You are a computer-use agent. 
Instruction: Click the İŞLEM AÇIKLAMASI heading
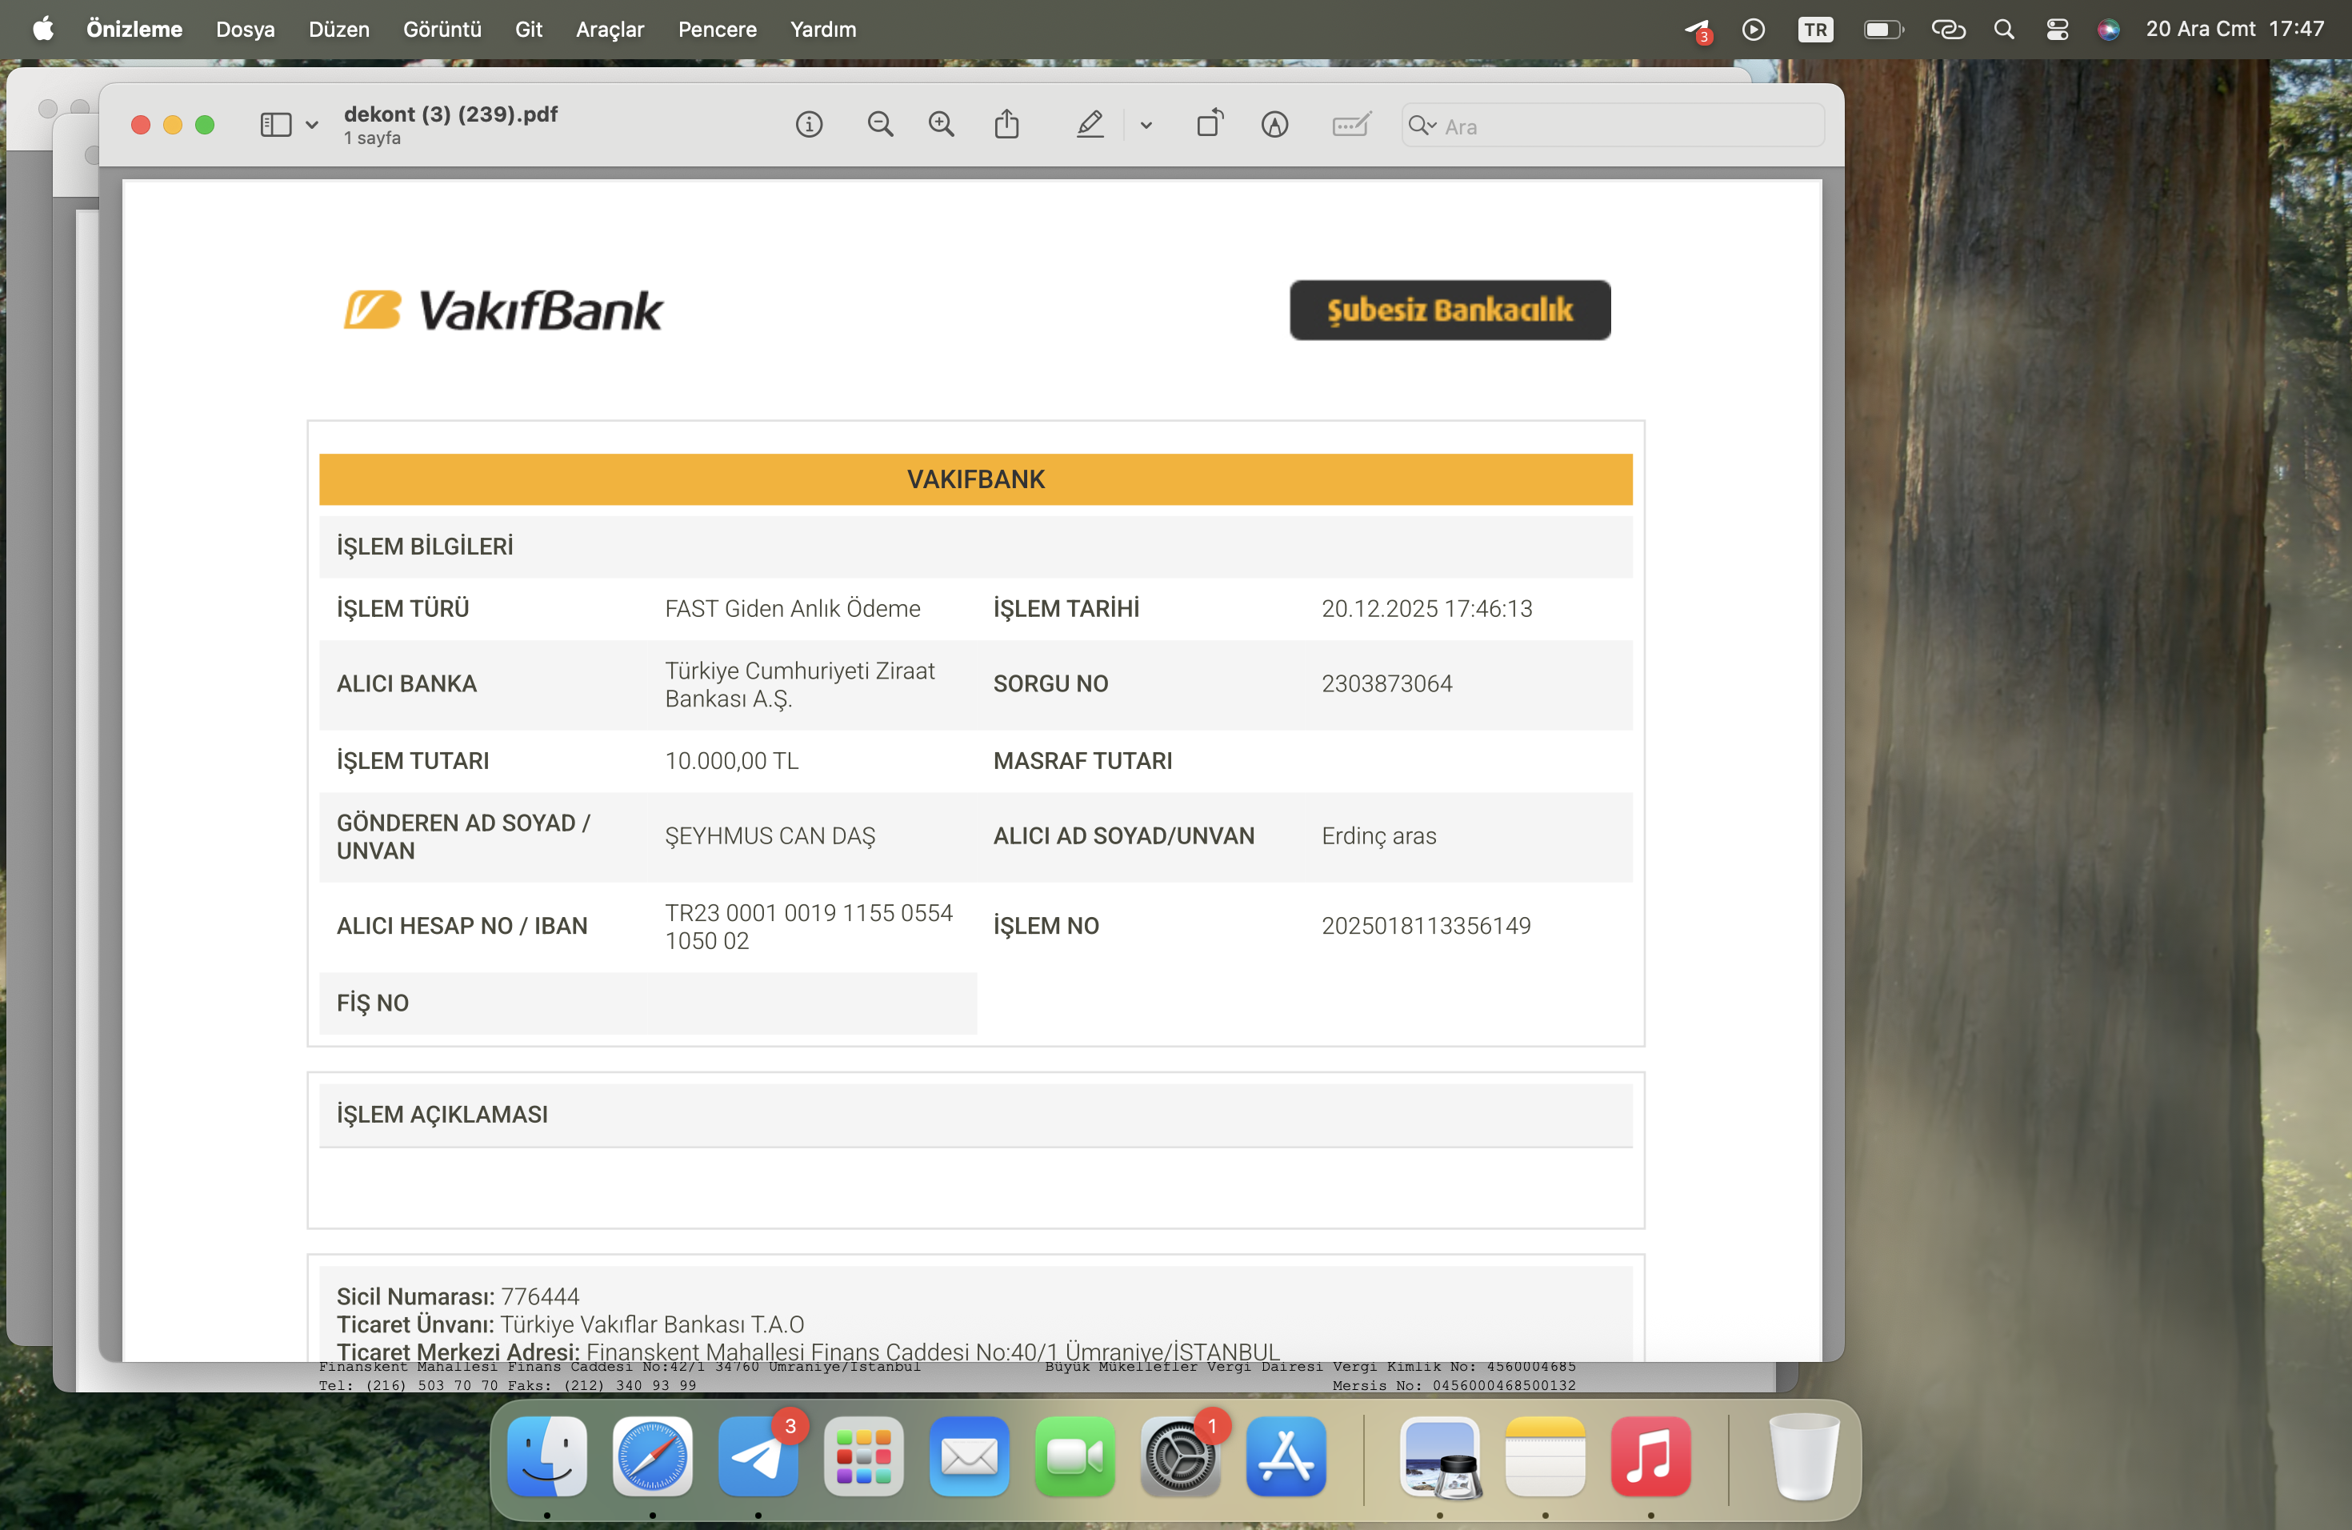click(442, 1115)
